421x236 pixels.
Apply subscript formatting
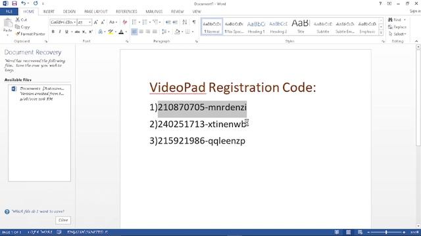coord(84,32)
